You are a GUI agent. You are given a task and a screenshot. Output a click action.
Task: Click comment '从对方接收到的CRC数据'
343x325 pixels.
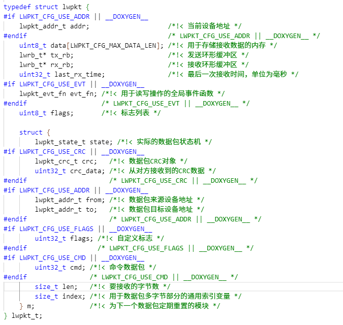click(167, 171)
